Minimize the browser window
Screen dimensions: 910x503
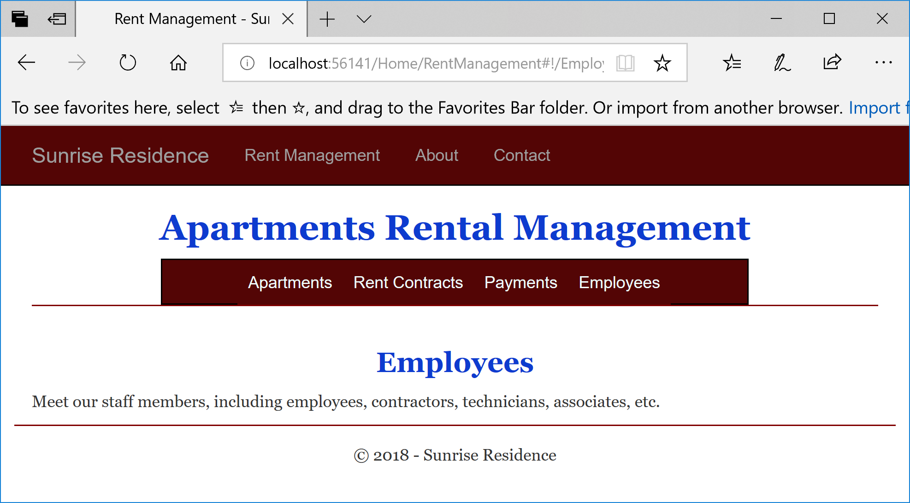pos(776,19)
